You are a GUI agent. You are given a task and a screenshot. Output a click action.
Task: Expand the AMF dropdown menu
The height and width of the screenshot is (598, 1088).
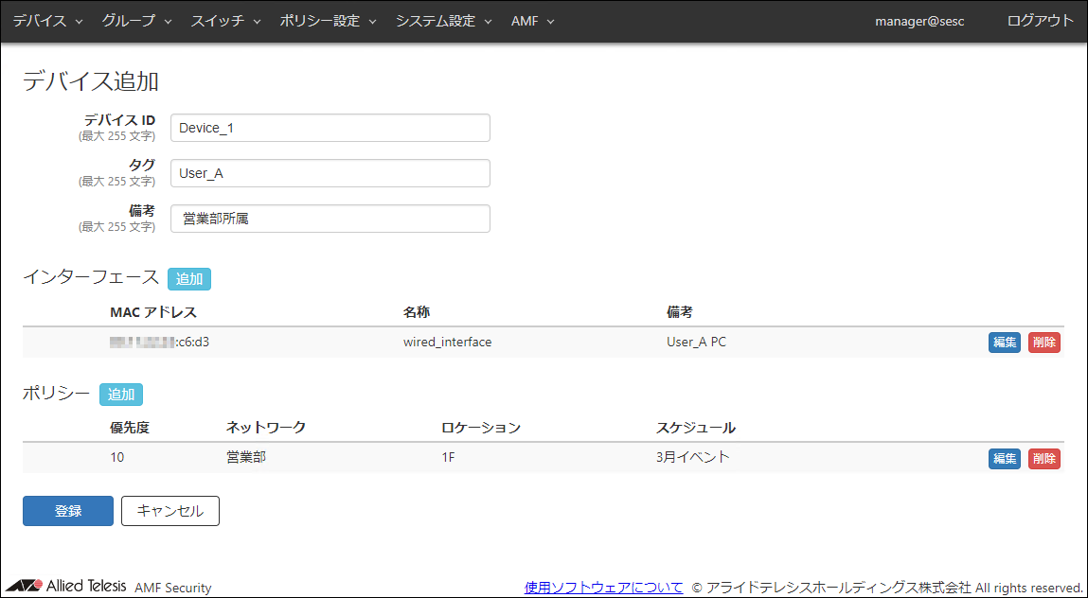pyautogui.click(x=532, y=21)
